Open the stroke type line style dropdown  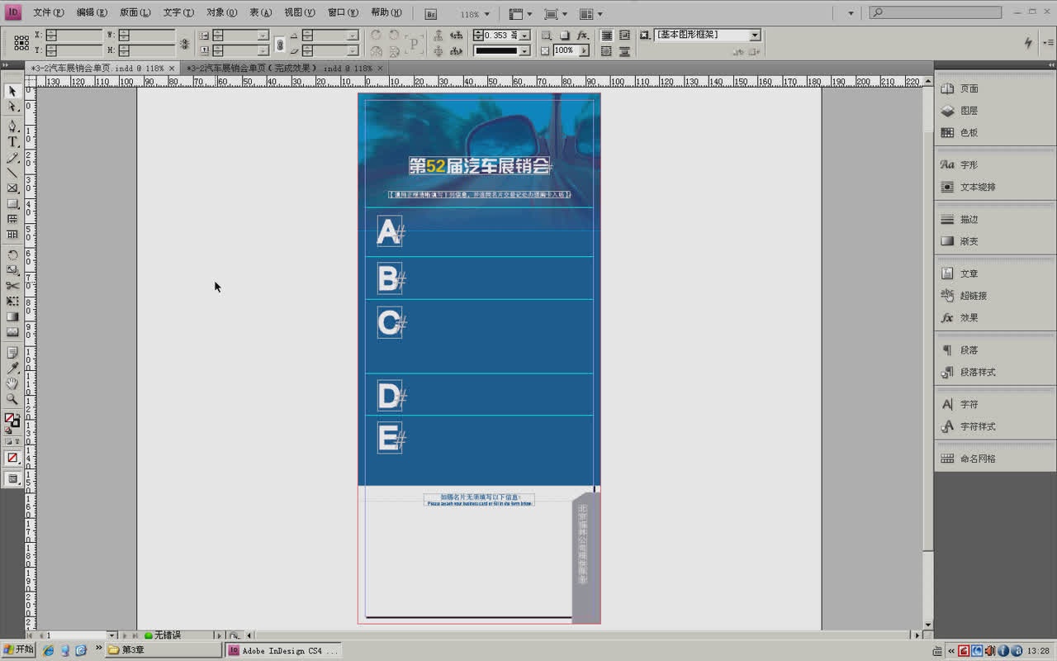point(525,51)
